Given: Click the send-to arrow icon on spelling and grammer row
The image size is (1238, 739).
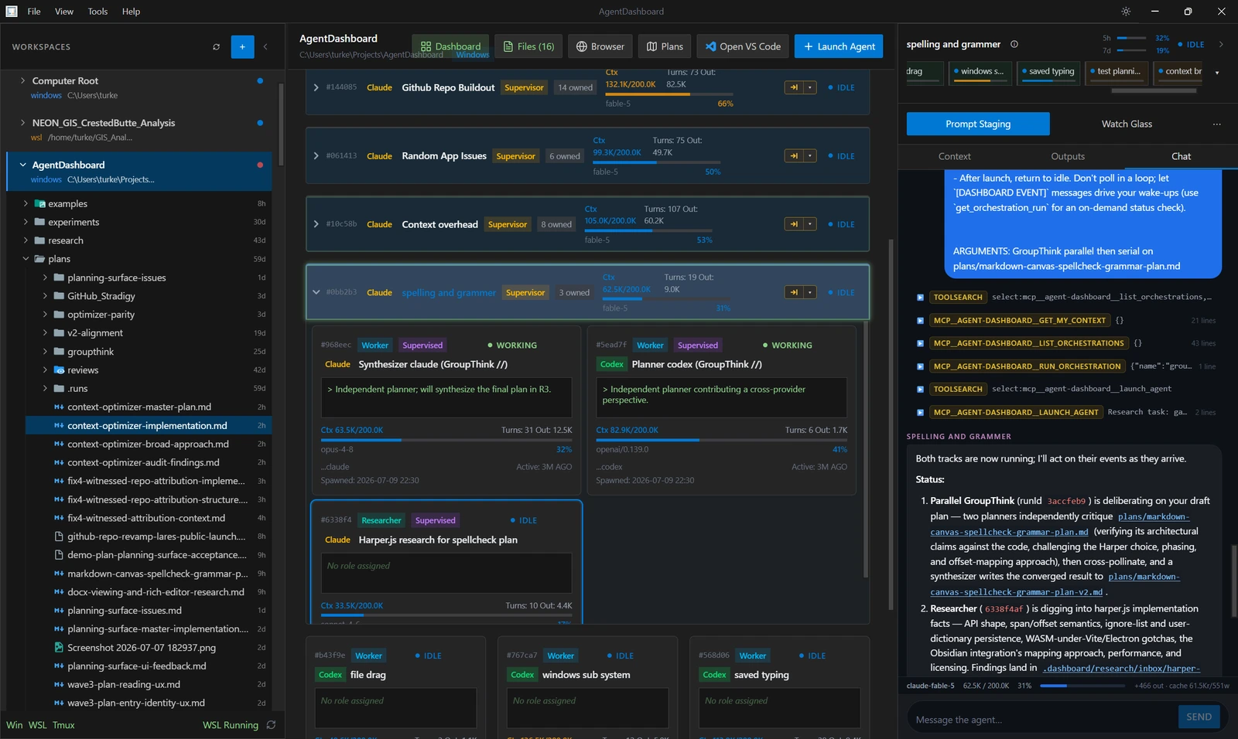Looking at the screenshot, I should point(794,292).
